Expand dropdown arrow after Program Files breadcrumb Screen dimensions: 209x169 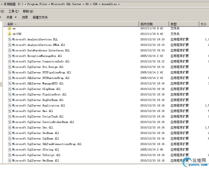pos(49,4)
